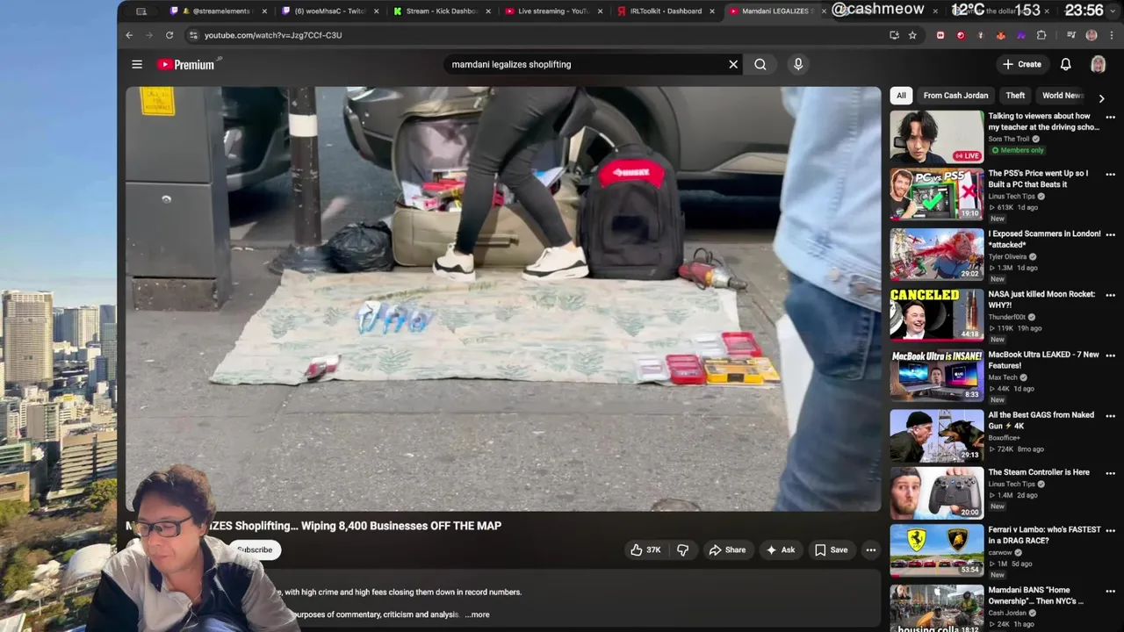Image resolution: width=1124 pixels, height=632 pixels.
Task: Open options for MacBook Ultra LEAKED video
Action: [x=1110, y=355]
